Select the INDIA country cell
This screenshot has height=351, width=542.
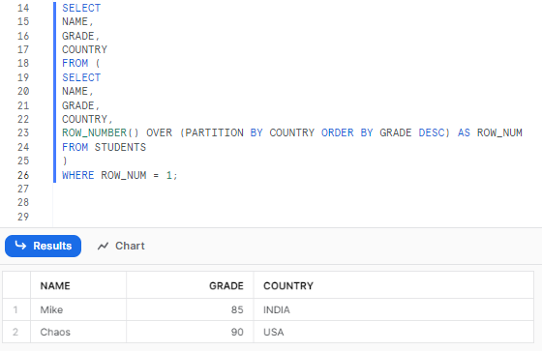point(394,309)
